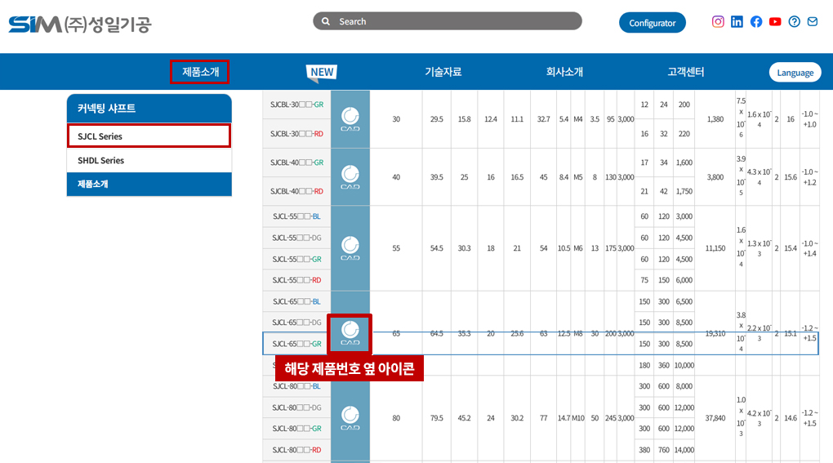The image size is (833, 463).
Task: Open the 제품소개 top menu
Action: (x=200, y=72)
